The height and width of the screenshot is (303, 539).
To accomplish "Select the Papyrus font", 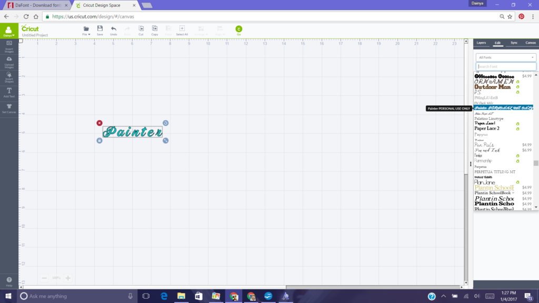I will 481,135.
